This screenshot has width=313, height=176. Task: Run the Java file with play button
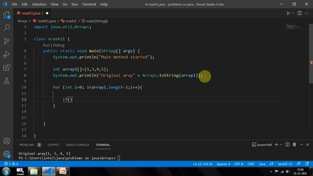point(288,13)
